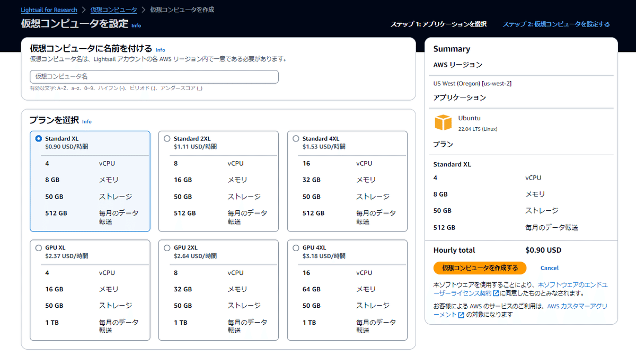Select the Standard 2XL plan radio button
636x356 pixels.
coord(167,139)
